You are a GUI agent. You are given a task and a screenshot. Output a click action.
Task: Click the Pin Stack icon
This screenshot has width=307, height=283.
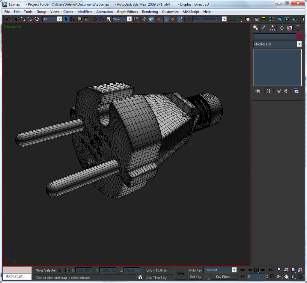coord(258,91)
